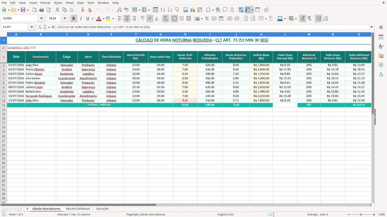This screenshot has height=217, width=387.
Task: Click the zoom out minus button
Action: [349, 214]
